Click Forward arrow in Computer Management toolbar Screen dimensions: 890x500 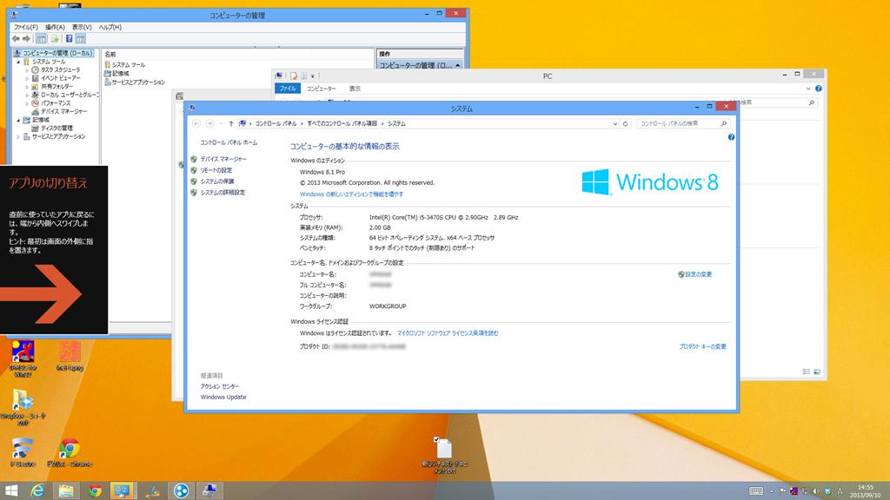coord(26,39)
